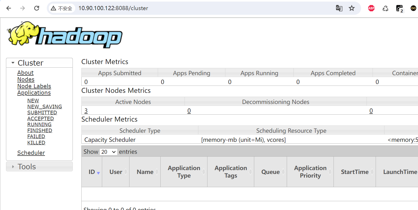
Task: Filter applications by FINISHED state
Action: (x=40, y=130)
